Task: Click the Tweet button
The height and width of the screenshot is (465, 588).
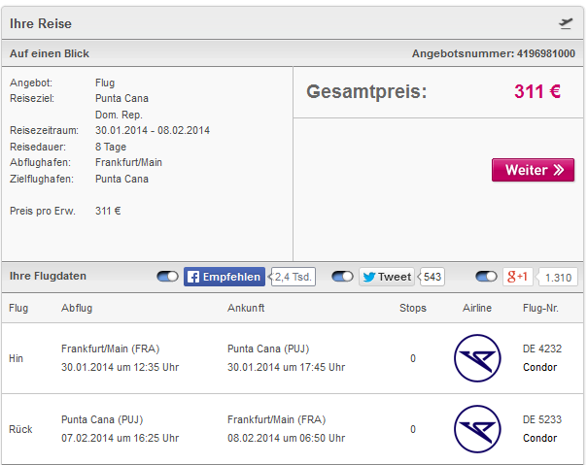Action: point(387,277)
